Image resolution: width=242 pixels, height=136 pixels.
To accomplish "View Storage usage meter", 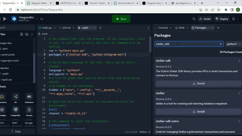I will [x=30, y=124].
